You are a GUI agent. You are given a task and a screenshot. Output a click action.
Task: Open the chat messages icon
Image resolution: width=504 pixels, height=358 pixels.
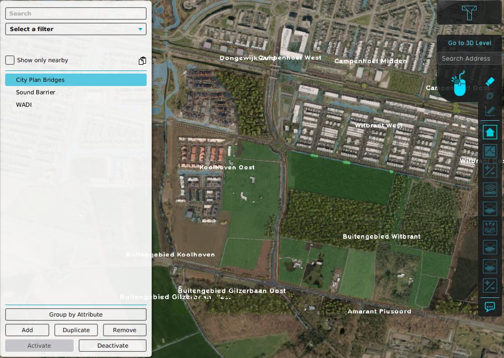tap(489, 307)
